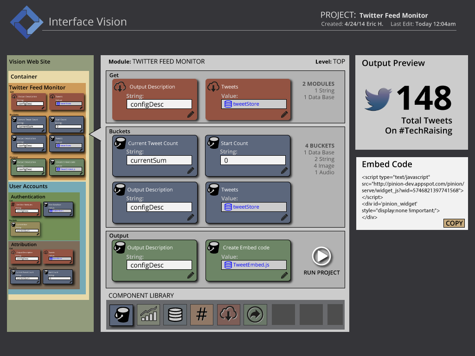Select the bucket icon in Component Library
475x356 pixels.
pyautogui.click(x=122, y=315)
